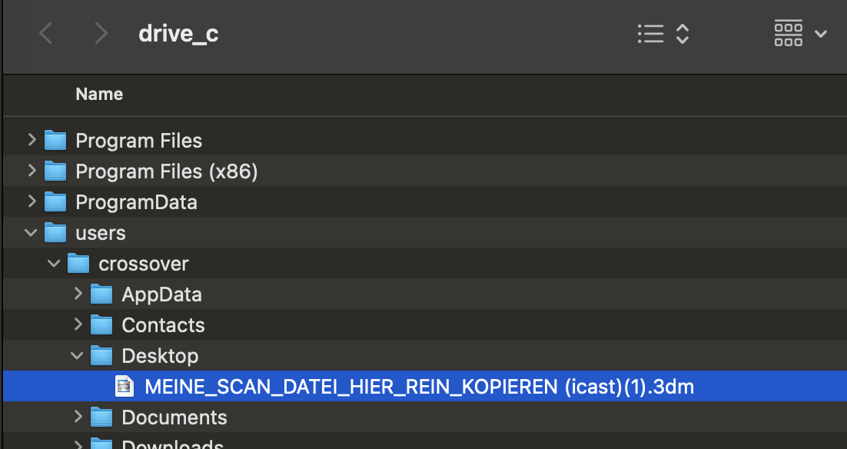This screenshot has height=449, width=847.
Task: Sort by the Name column header
Action: point(99,95)
